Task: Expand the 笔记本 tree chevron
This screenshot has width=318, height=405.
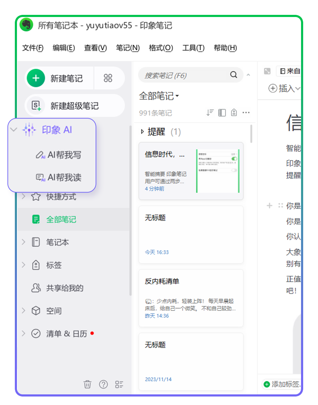Action: [23, 242]
